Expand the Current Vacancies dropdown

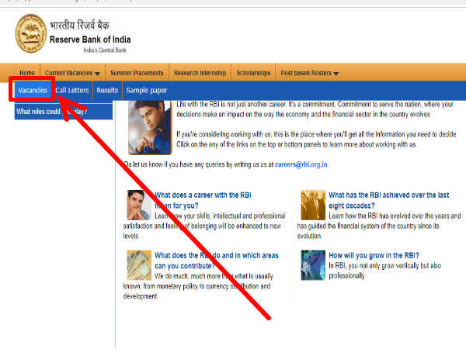tap(72, 73)
